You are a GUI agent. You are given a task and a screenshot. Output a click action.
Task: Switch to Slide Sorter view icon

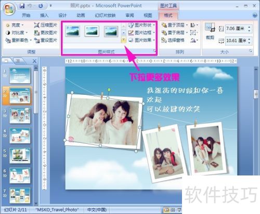click(173, 210)
